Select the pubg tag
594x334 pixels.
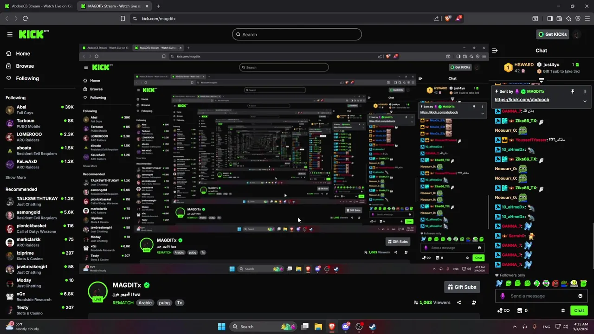coord(164,303)
